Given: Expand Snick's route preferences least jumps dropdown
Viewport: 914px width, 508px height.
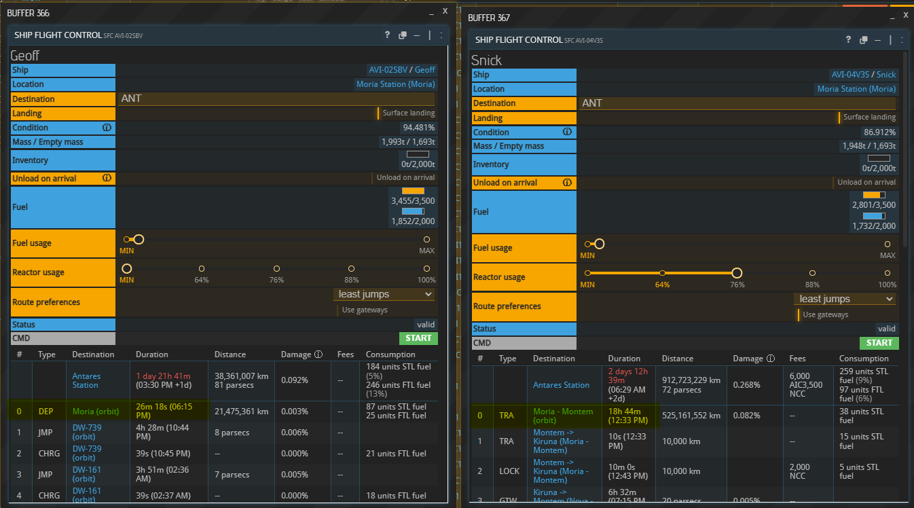Looking at the screenshot, I should (x=845, y=299).
